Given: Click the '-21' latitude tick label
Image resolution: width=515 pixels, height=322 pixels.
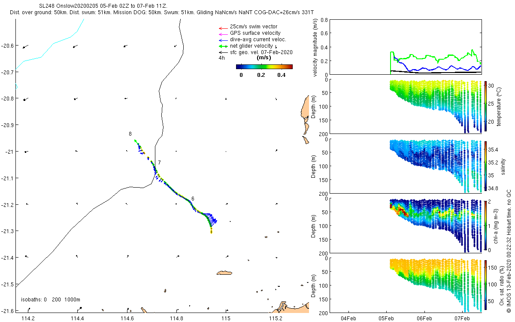Looking at the screenshot, I should point(10,152).
